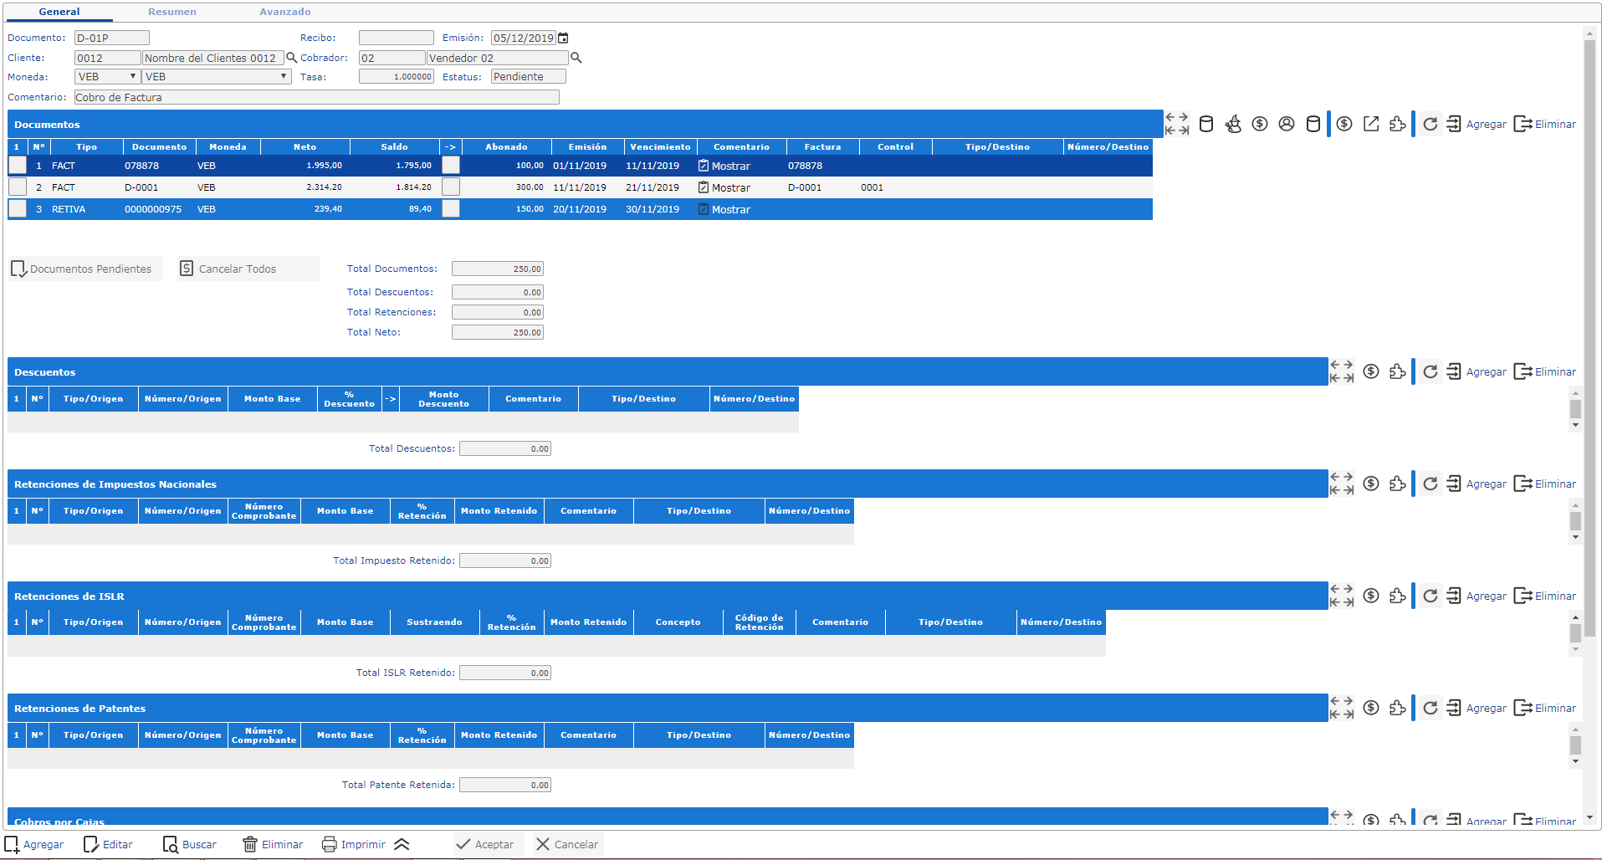This screenshot has width=1602, height=860.
Task: Click the Mostrar comment icon for RETIVA row
Action: coord(704,209)
